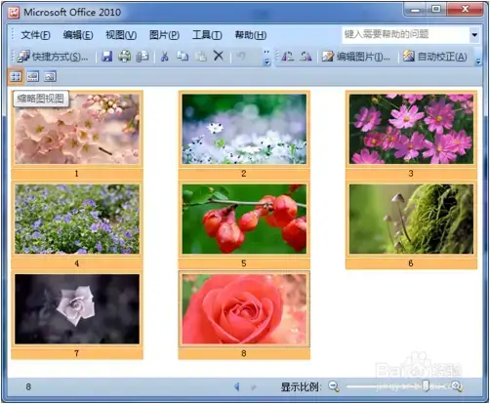Click the Rotate left icon

coord(287,57)
